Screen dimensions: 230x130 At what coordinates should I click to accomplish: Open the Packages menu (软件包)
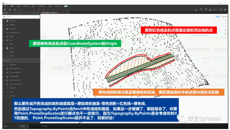point(25,6)
